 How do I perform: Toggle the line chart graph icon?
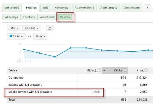pyautogui.click(x=50, y=28)
